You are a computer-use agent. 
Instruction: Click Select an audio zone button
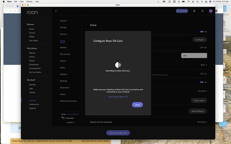(x=118, y=133)
